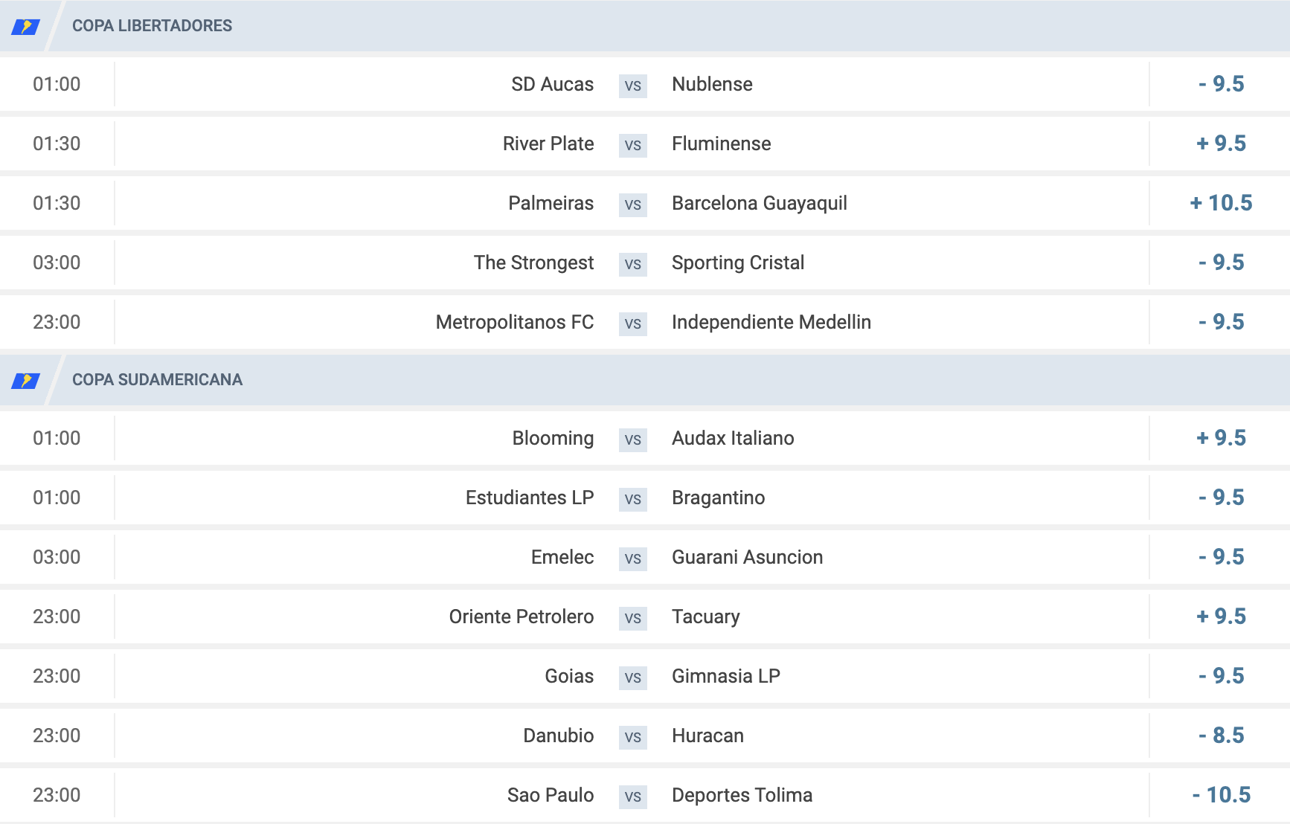The height and width of the screenshot is (824, 1290).
Task: Click the vs badge for Danubio match
Action: 633,737
